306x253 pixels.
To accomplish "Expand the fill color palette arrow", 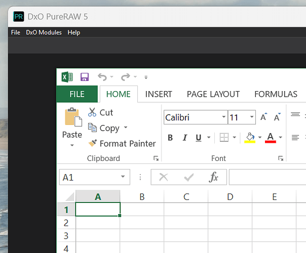I will pyautogui.click(x=260, y=138).
